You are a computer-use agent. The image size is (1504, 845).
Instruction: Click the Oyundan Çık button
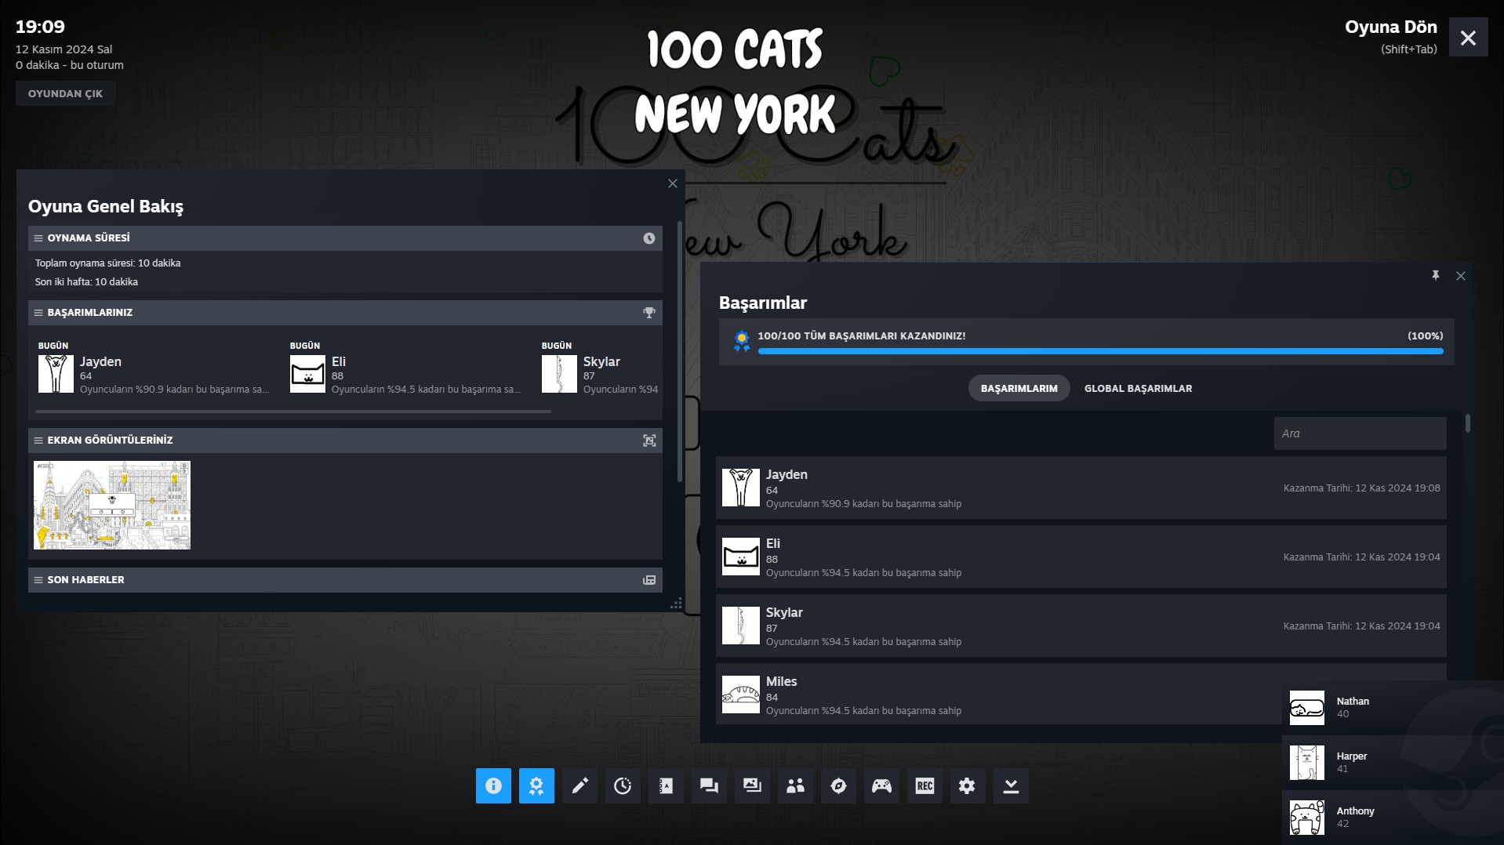coord(66,93)
